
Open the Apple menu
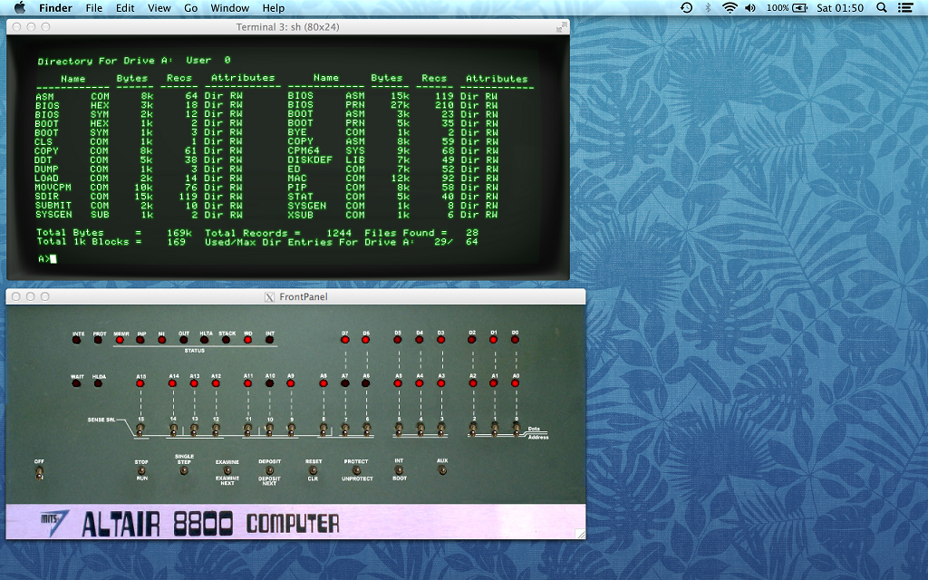[x=20, y=7]
